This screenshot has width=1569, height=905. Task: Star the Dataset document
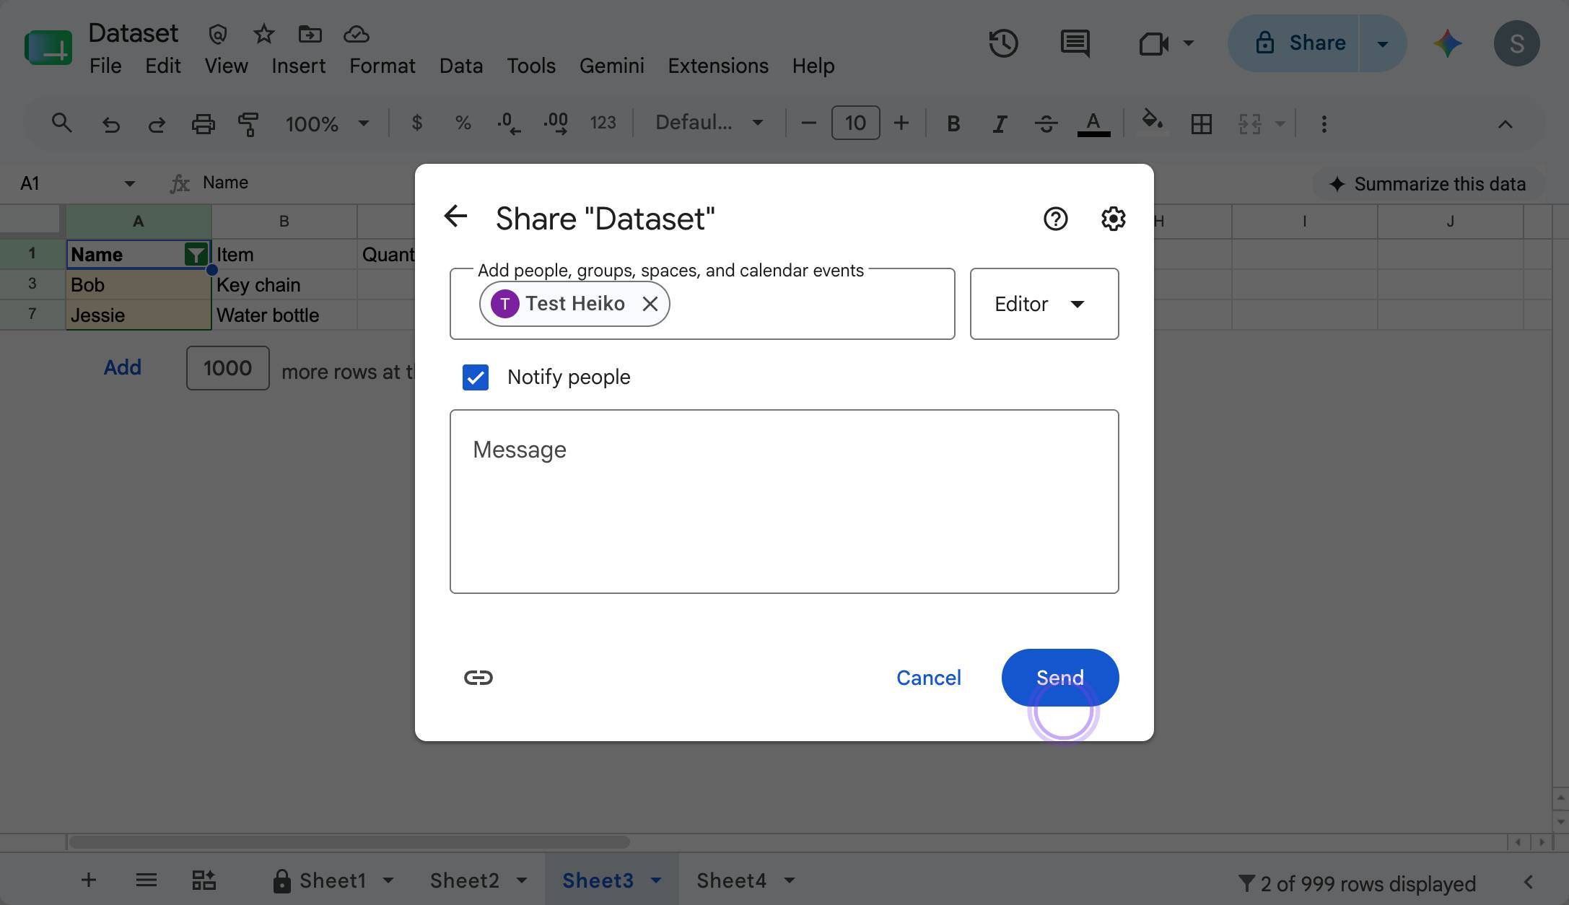click(x=264, y=34)
